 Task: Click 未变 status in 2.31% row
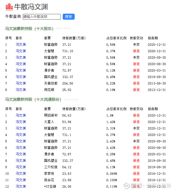click(136, 128)
